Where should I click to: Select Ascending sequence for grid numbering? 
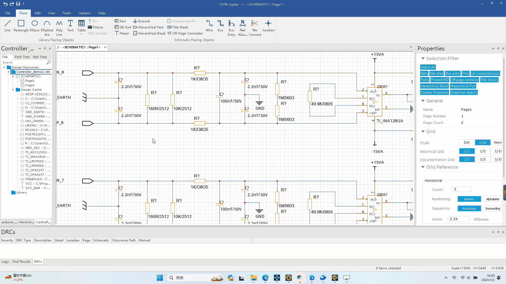469,209
